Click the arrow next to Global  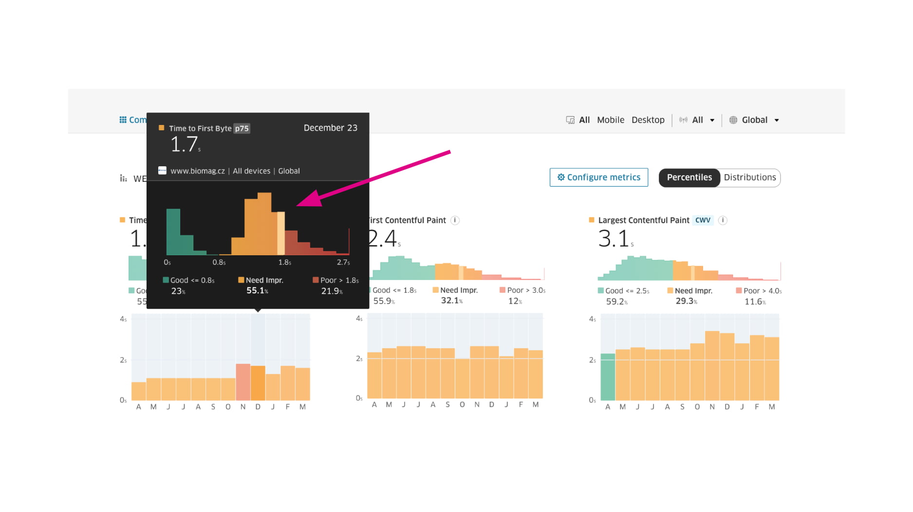point(777,121)
